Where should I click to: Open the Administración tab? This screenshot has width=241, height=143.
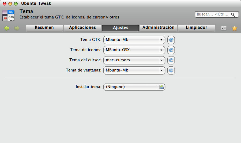159,28
